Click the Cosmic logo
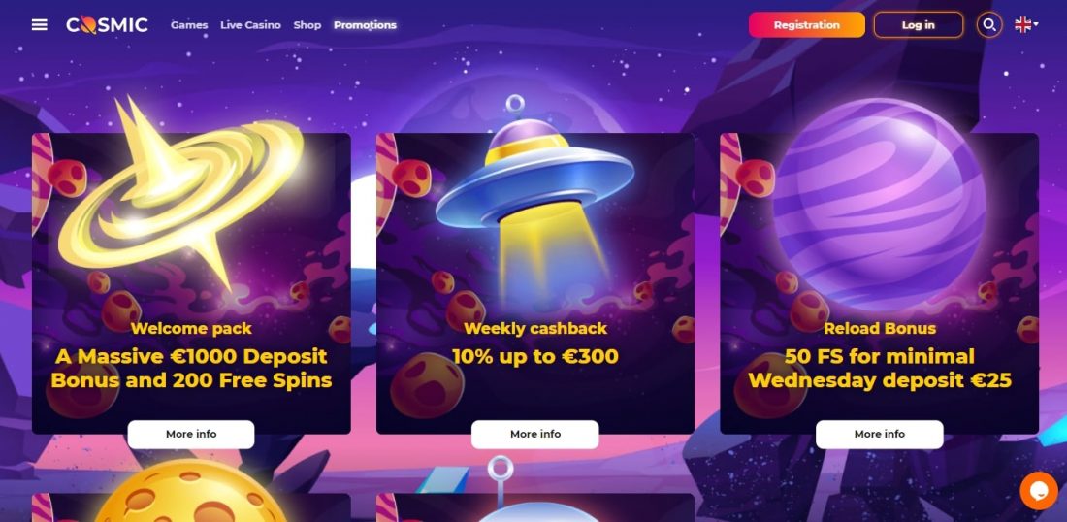1067x522 pixels. click(107, 25)
